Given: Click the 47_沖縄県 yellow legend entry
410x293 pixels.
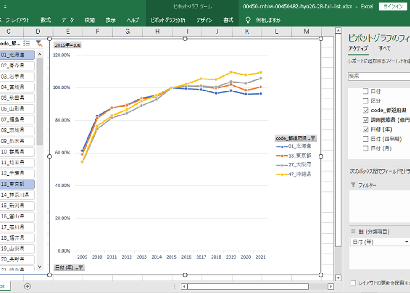Looking at the screenshot, I should (x=294, y=174).
